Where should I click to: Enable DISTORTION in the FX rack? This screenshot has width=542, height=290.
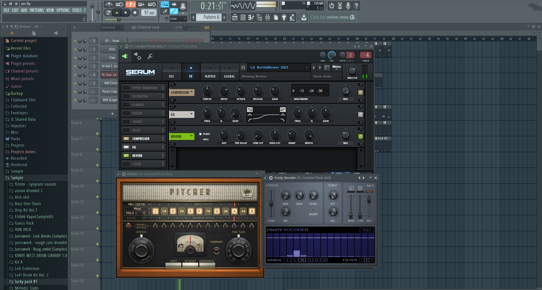(x=126, y=96)
